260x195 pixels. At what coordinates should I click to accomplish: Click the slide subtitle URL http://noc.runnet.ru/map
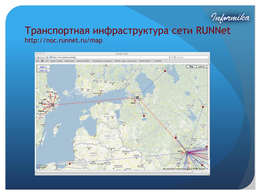pyautogui.click(x=63, y=40)
